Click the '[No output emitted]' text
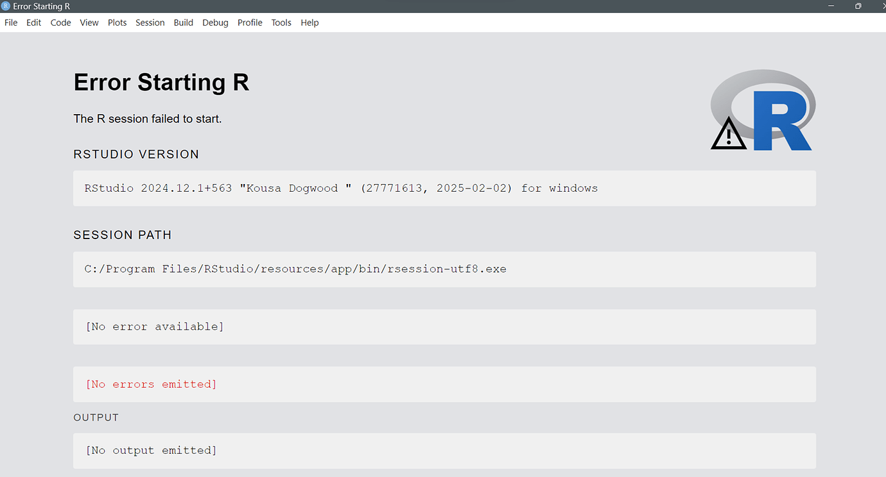 [x=151, y=451]
